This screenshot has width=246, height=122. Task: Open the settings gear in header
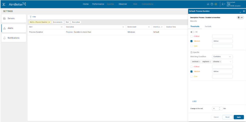click(x=216, y=4)
